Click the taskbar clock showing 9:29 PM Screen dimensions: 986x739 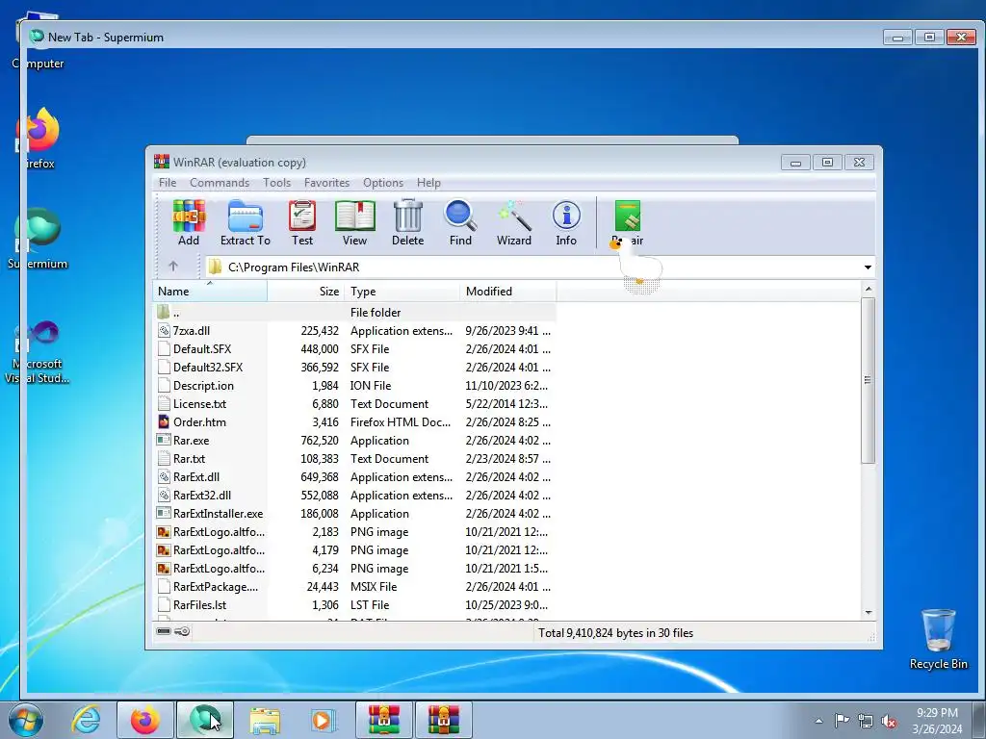click(x=937, y=720)
